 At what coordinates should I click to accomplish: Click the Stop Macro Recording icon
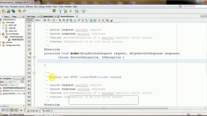[103, 20]
